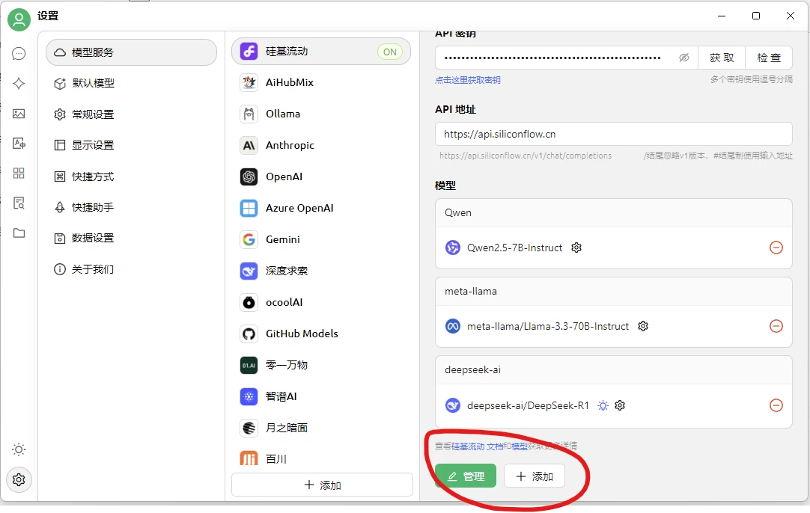Select Anthropic in the provider list
Image resolution: width=810 pixels, height=513 pixels.
290,145
